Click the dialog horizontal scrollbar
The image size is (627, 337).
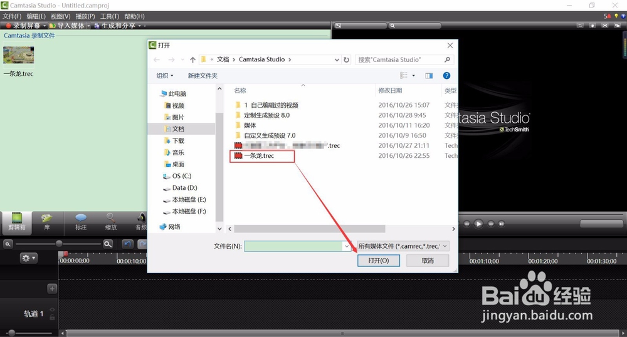[310, 229]
